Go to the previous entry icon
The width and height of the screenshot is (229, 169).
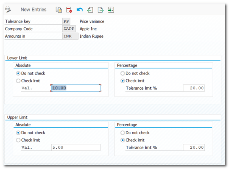(90, 10)
